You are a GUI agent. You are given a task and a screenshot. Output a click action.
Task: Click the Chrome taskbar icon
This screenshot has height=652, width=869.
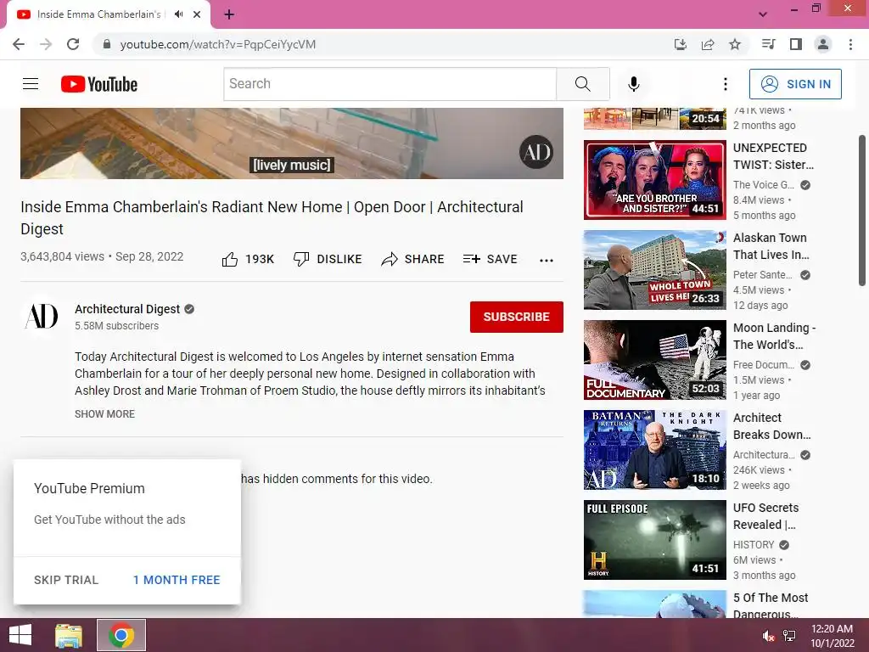tap(121, 635)
